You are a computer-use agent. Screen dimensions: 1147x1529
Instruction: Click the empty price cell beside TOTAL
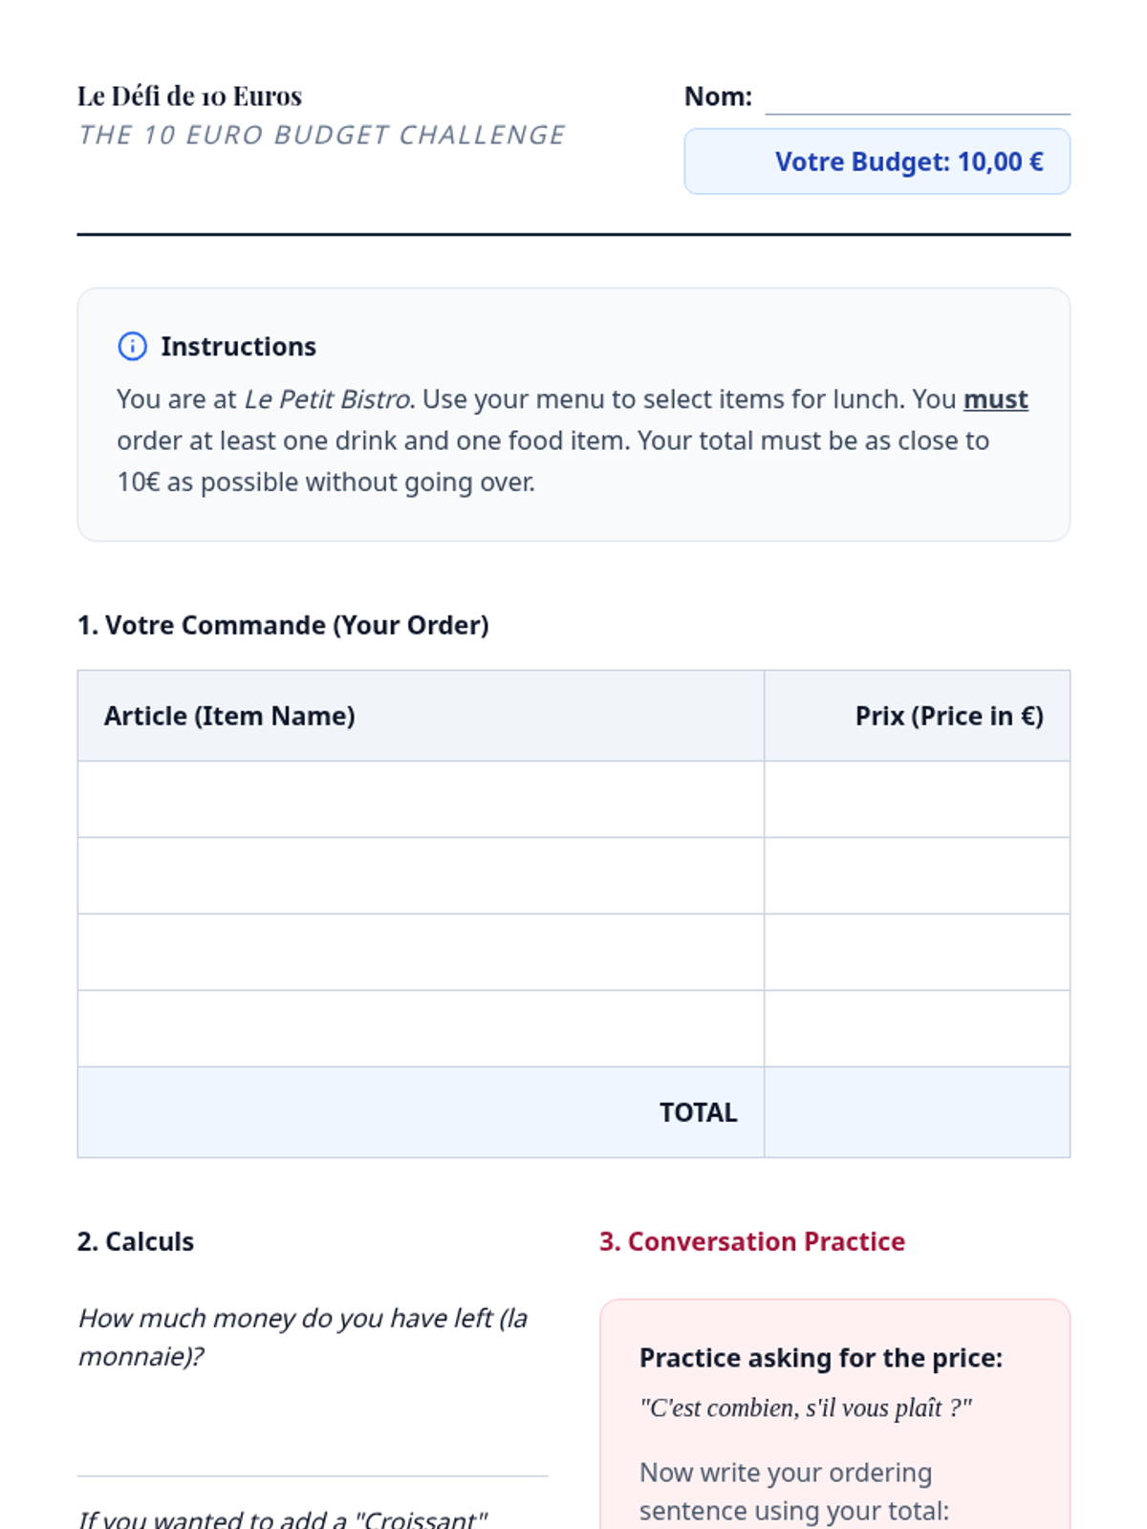917,1112
